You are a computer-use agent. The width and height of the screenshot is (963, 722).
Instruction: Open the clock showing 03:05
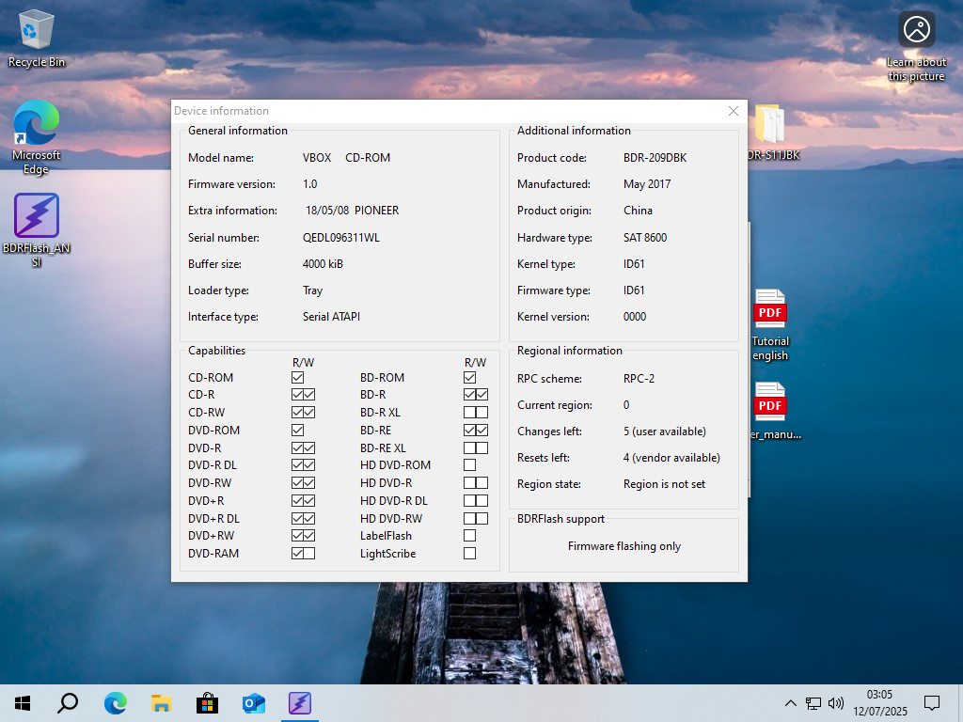point(879,703)
